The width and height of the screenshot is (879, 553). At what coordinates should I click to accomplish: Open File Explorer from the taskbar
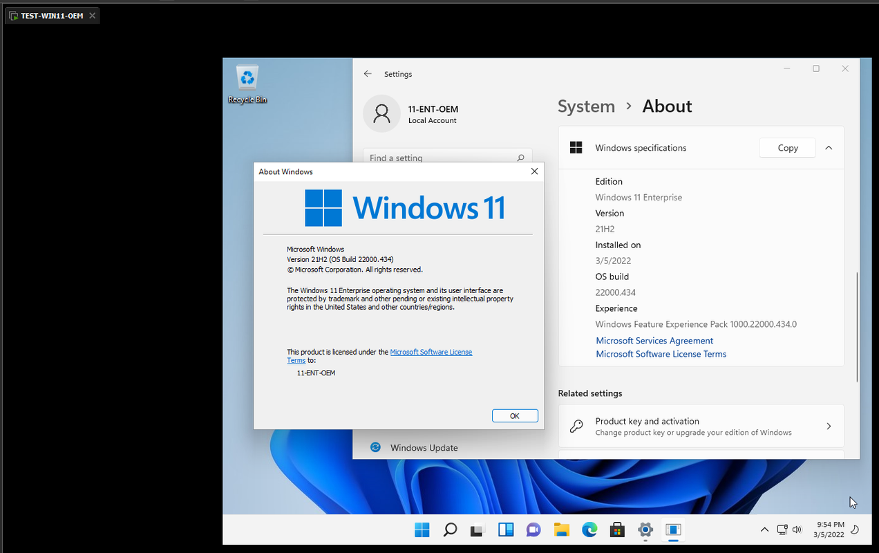562,530
